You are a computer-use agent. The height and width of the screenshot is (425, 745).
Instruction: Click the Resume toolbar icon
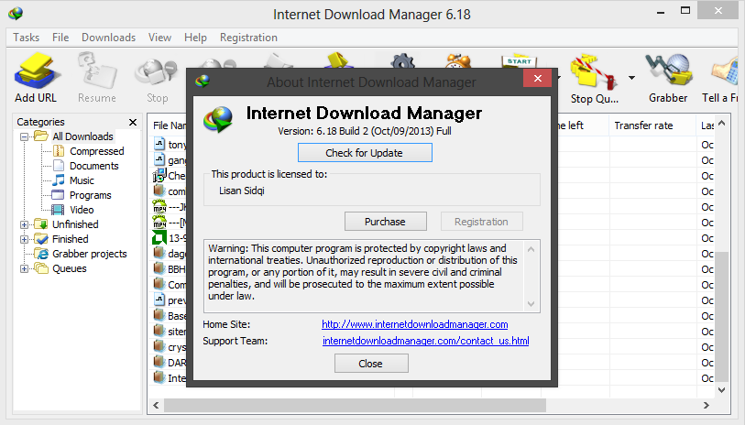pyautogui.click(x=97, y=78)
